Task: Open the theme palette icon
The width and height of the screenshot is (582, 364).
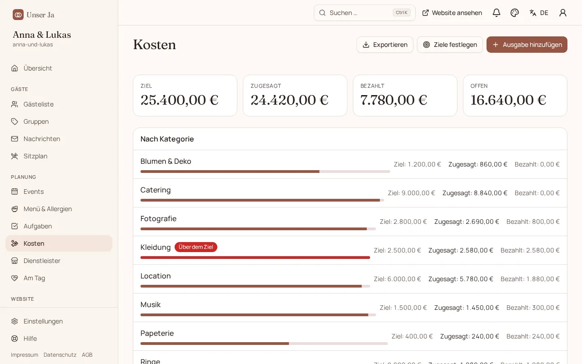Action: tap(515, 13)
